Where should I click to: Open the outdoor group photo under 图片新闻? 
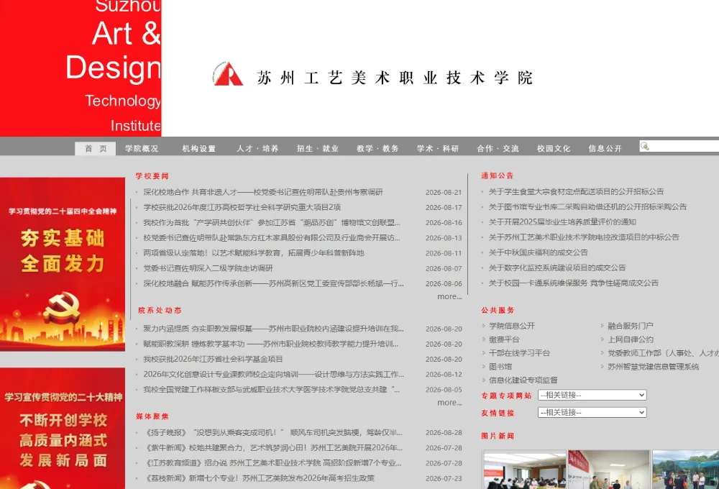[x=685, y=470]
